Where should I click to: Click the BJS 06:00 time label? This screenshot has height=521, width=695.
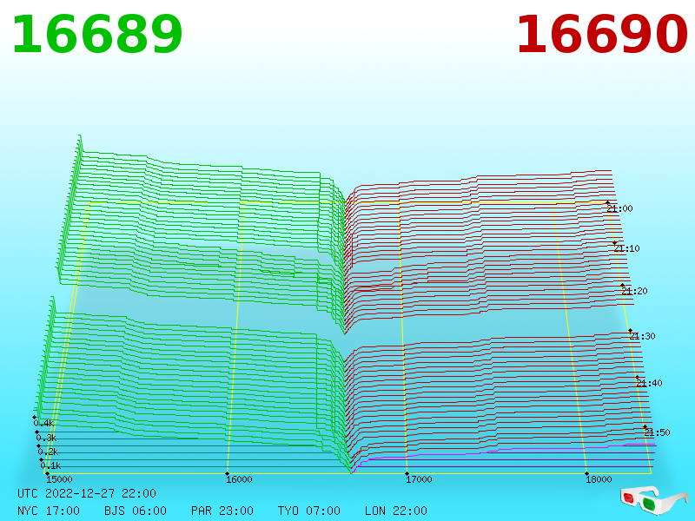pyautogui.click(x=136, y=511)
